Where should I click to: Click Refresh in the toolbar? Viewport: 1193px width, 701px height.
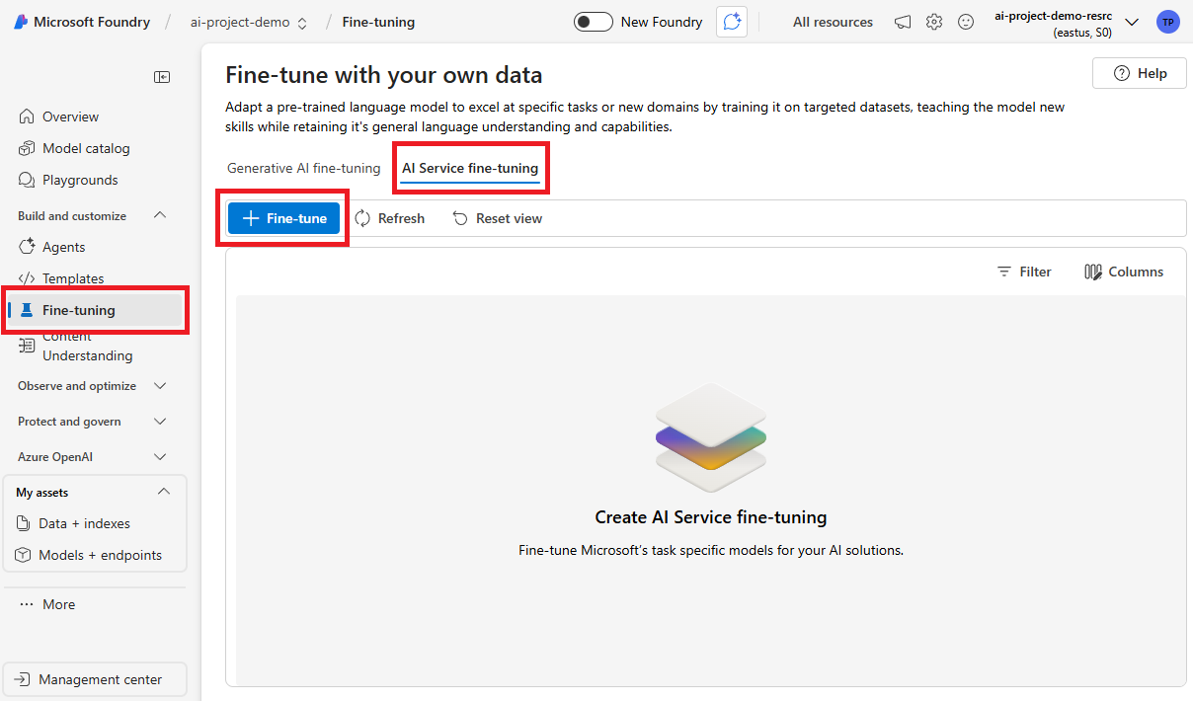(x=389, y=218)
